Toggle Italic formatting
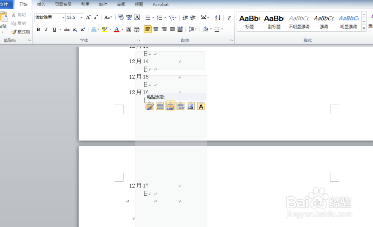The width and height of the screenshot is (373, 227). (x=46, y=29)
